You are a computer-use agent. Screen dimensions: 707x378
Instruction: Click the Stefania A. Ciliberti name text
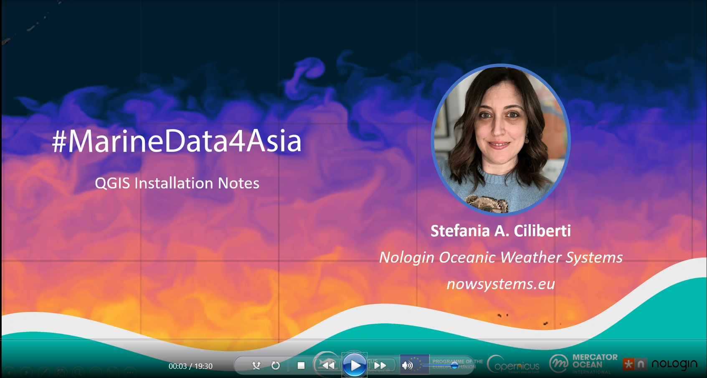click(x=501, y=230)
